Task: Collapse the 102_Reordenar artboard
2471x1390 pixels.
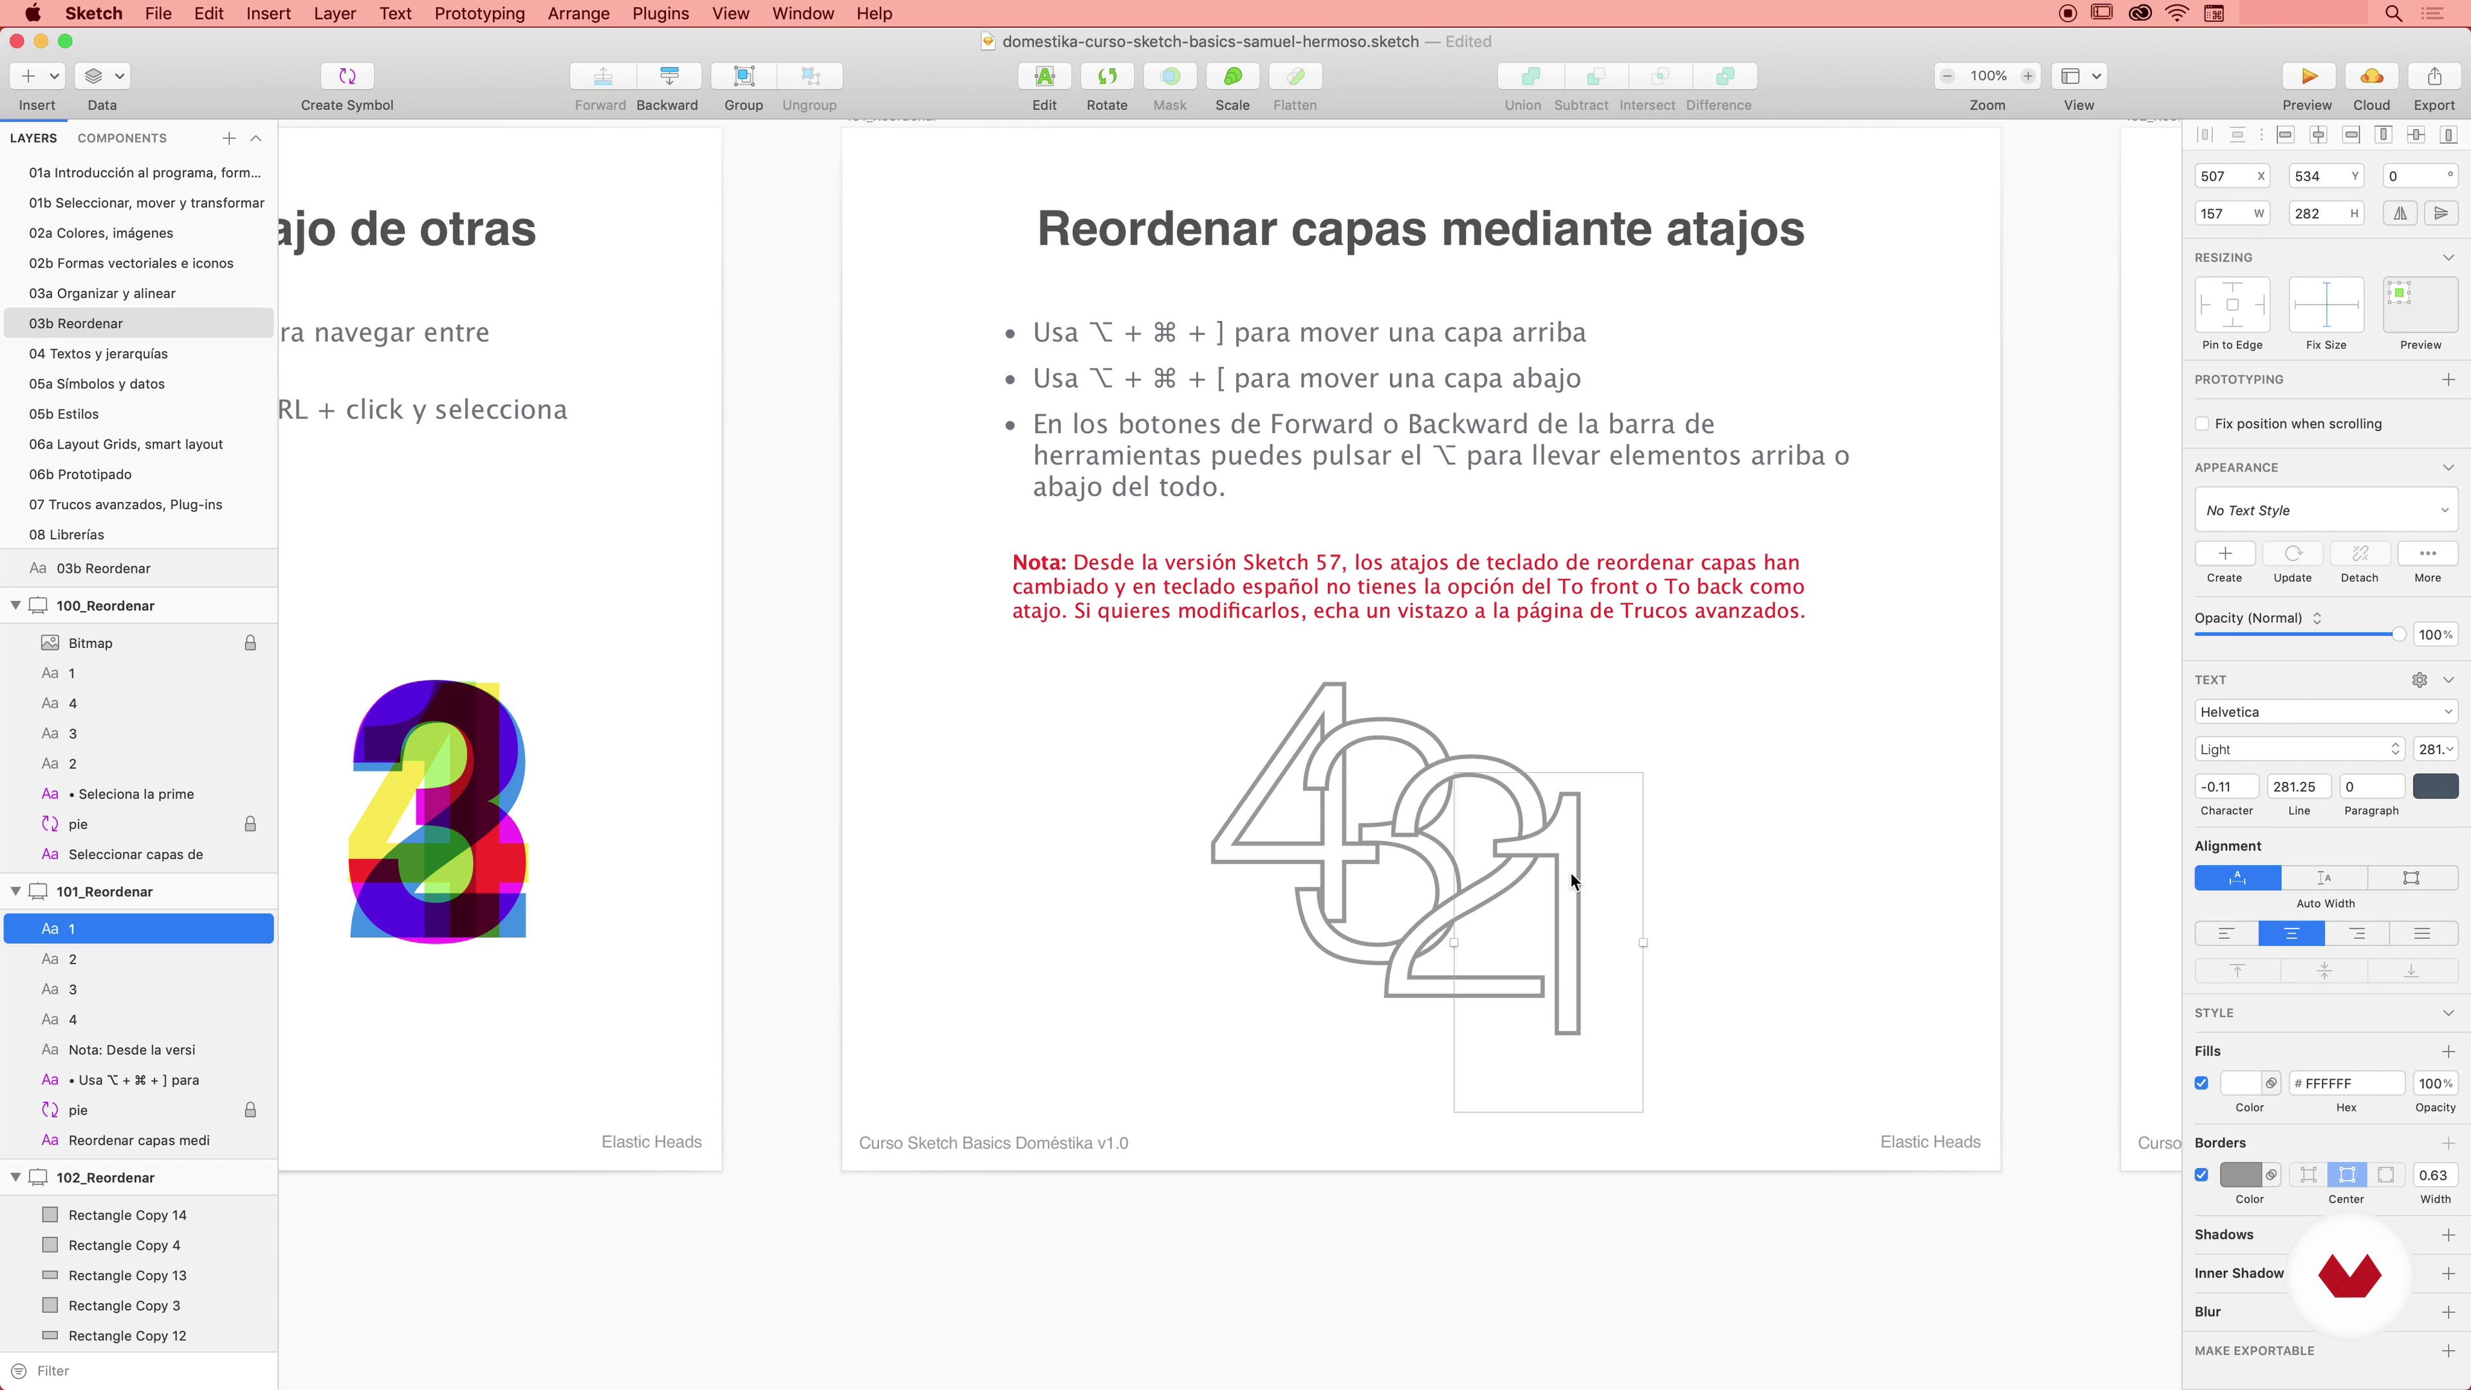Action: click(15, 1177)
